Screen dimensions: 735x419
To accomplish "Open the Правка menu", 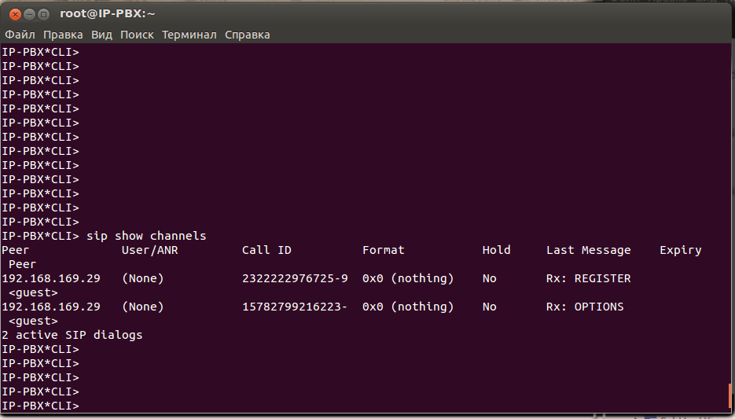I will tap(63, 35).
